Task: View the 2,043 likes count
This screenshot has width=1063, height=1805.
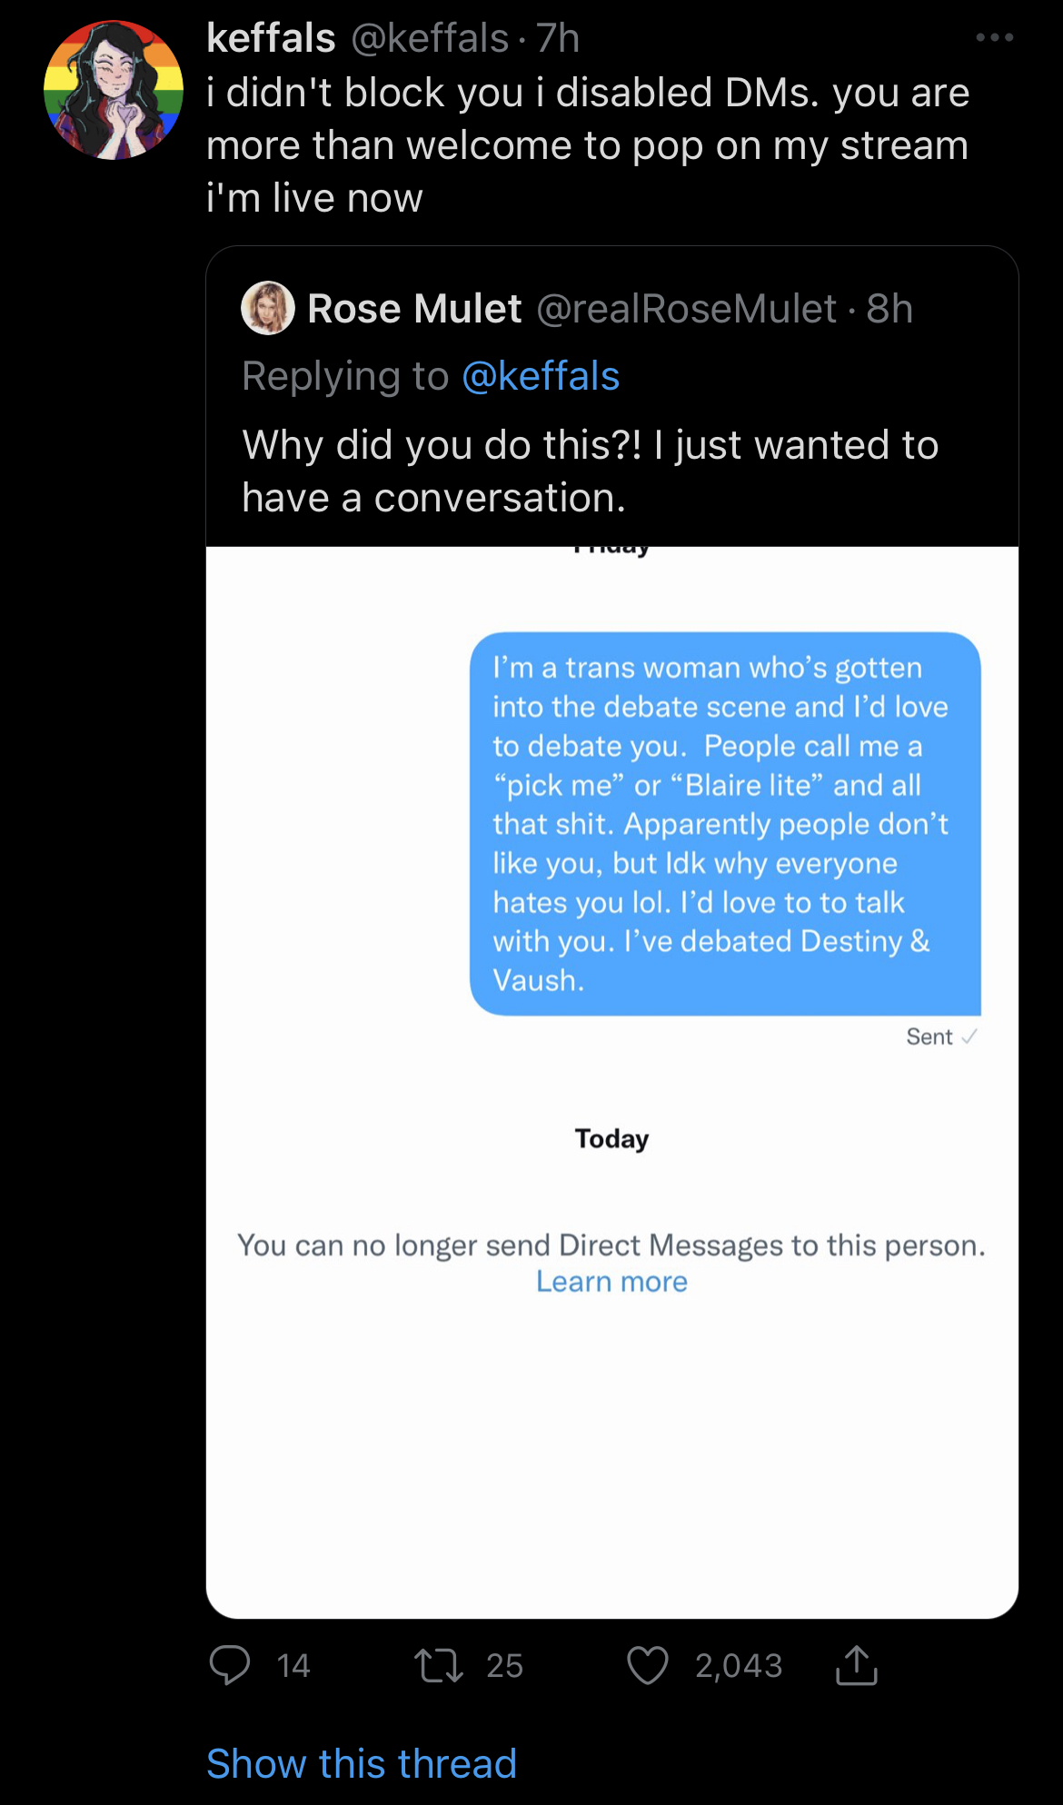Action: tap(739, 1666)
